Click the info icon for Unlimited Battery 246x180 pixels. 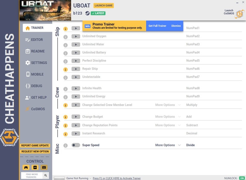65,53
